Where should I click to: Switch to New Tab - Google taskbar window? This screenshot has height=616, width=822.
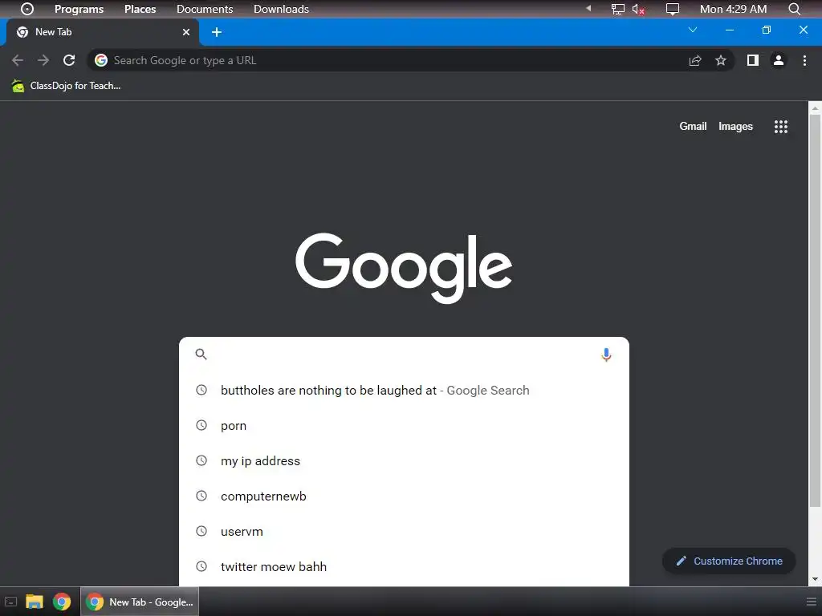coord(140,602)
